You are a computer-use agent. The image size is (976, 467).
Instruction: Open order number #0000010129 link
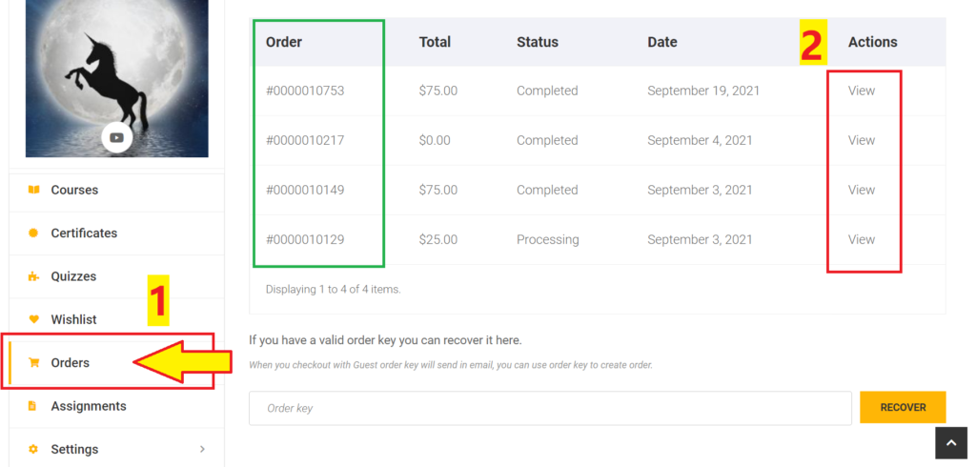click(305, 239)
